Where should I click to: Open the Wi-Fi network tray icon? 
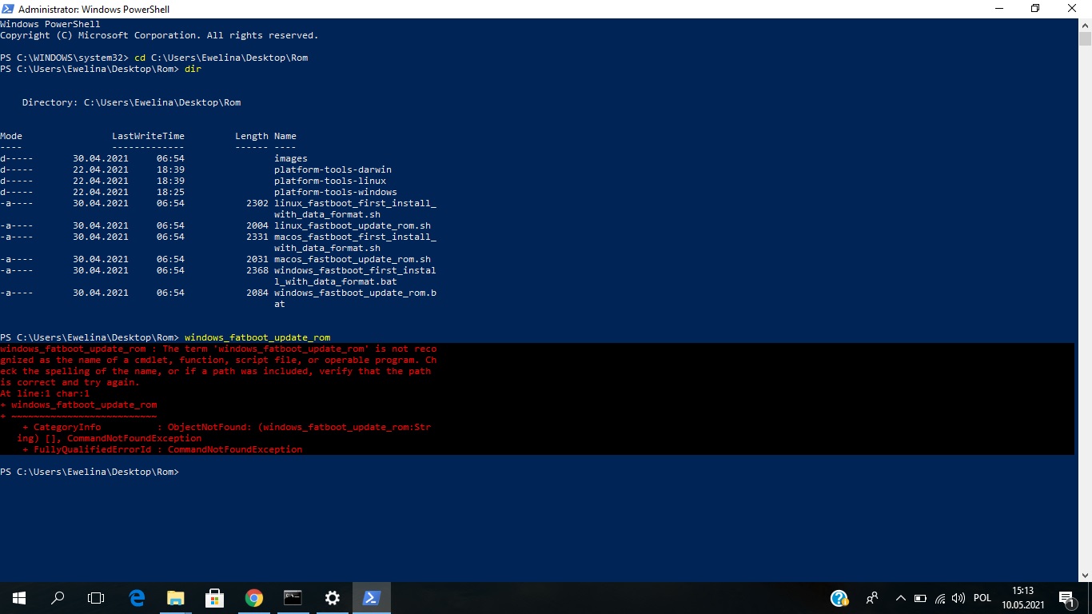[x=940, y=598]
